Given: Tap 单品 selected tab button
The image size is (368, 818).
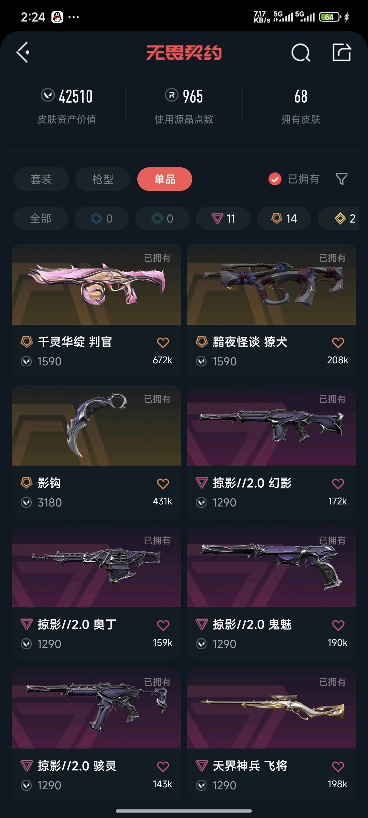Looking at the screenshot, I should [x=165, y=179].
